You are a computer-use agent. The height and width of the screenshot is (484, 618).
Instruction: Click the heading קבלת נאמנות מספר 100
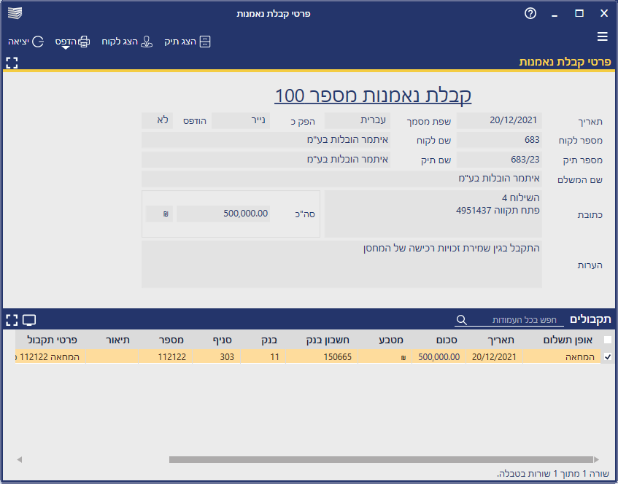pyautogui.click(x=373, y=95)
